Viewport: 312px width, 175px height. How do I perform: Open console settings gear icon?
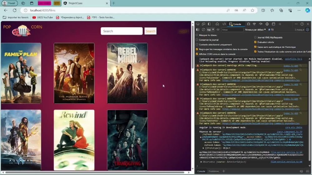308,30
